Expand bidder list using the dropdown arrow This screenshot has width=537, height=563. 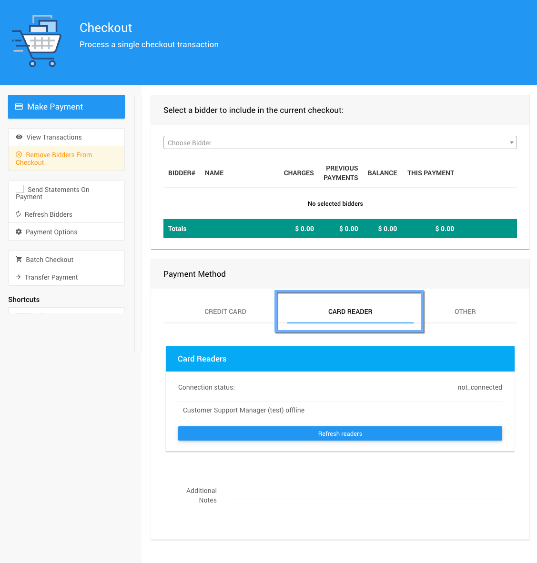511,143
